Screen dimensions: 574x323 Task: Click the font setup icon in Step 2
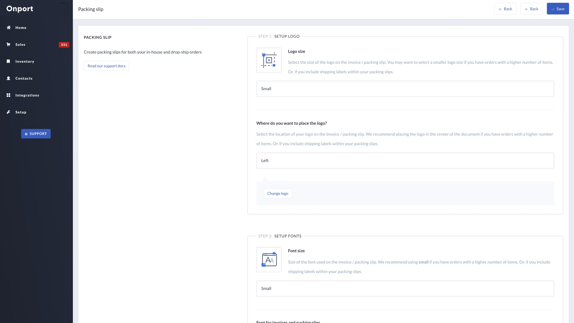coord(269,260)
